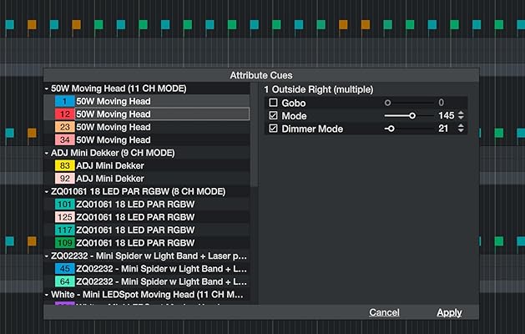
Task: Select the 50W Moving Head fixture 34
Action: click(x=113, y=139)
